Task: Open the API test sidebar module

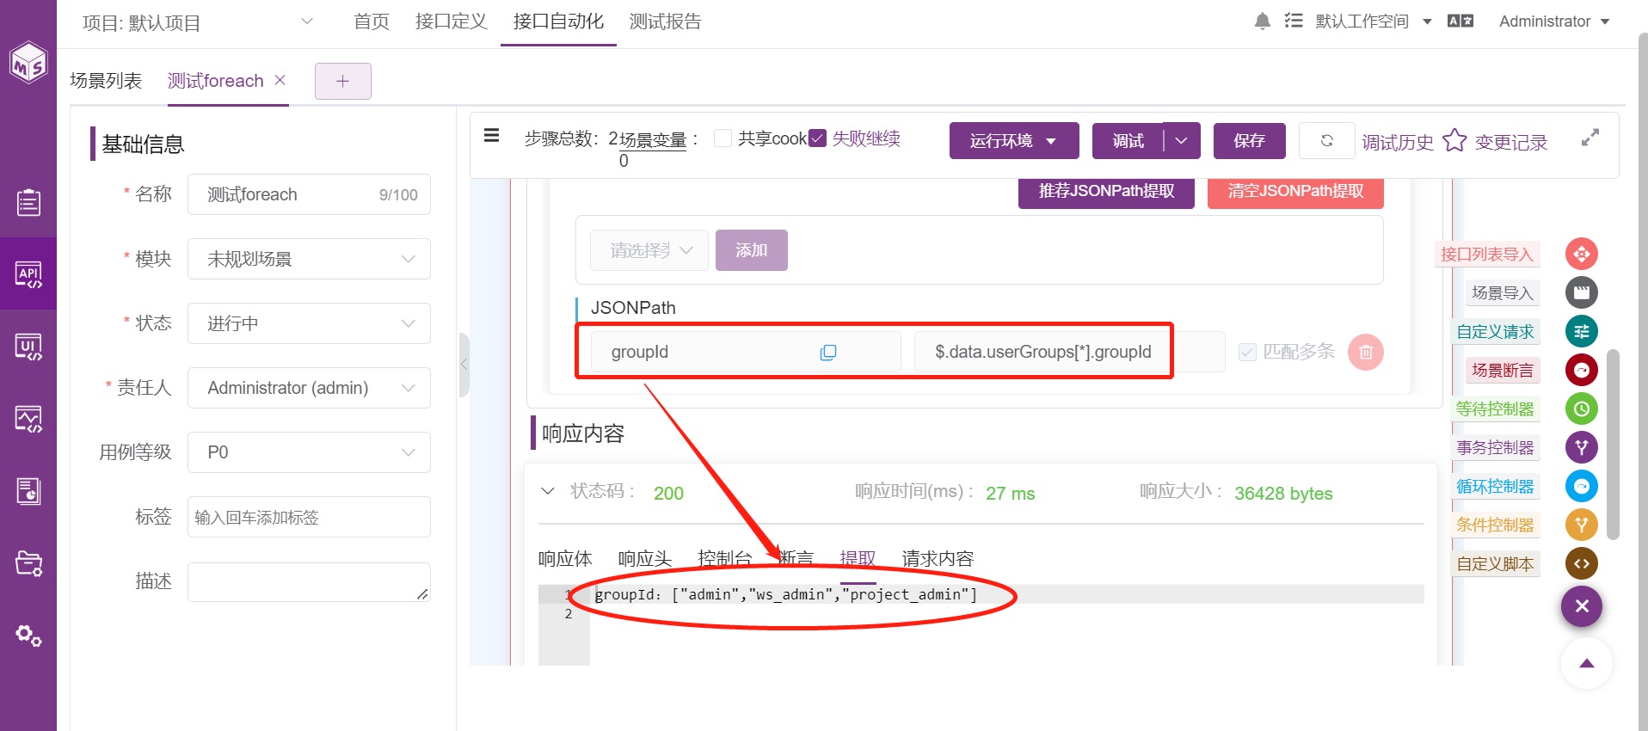Action: (x=28, y=273)
